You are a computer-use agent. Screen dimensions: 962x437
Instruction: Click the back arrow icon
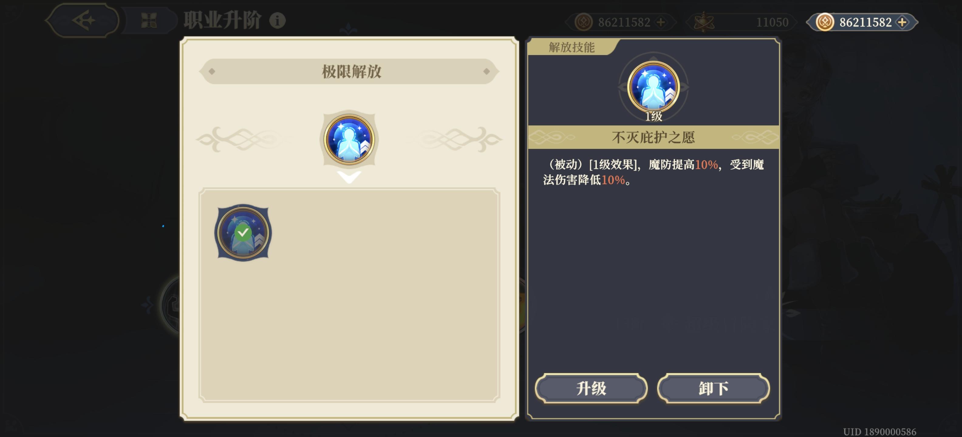(83, 20)
